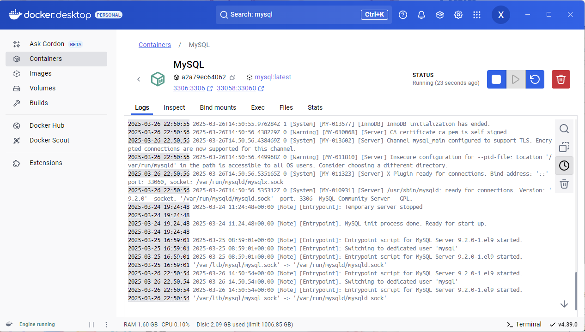Open the Learning Center graduation cap icon
This screenshot has width=585, height=332.
tap(439, 14)
